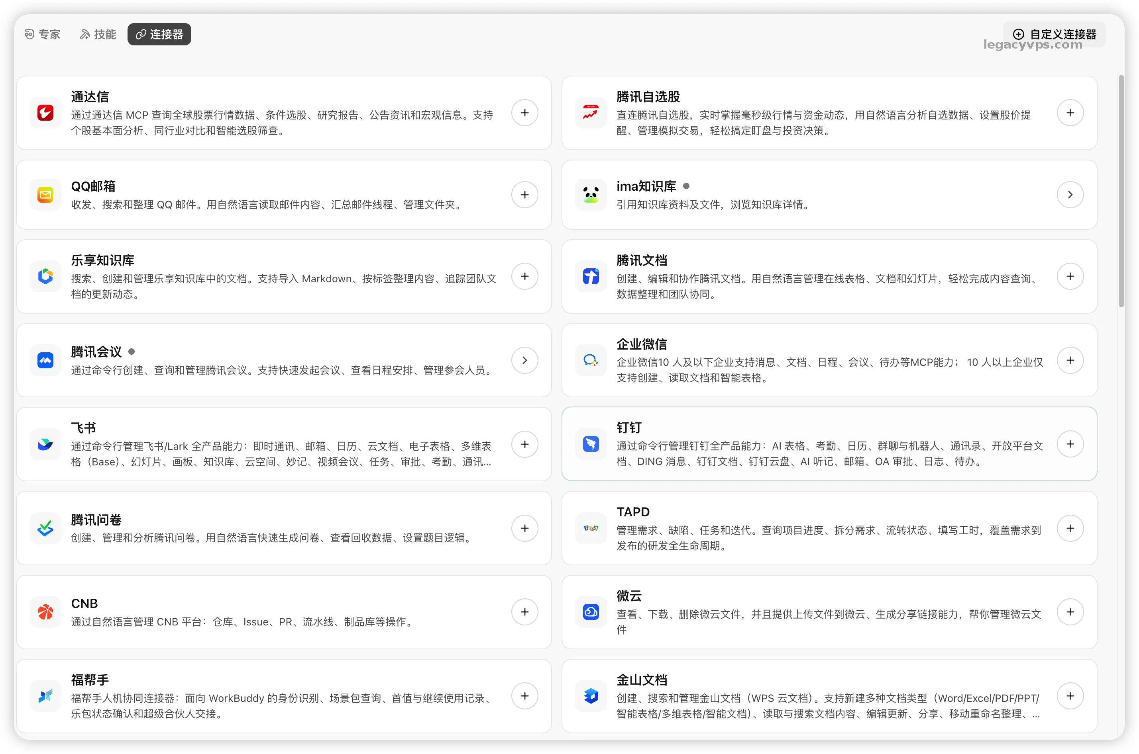Add the 腾讯问卷 connector with plus

click(524, 528)
